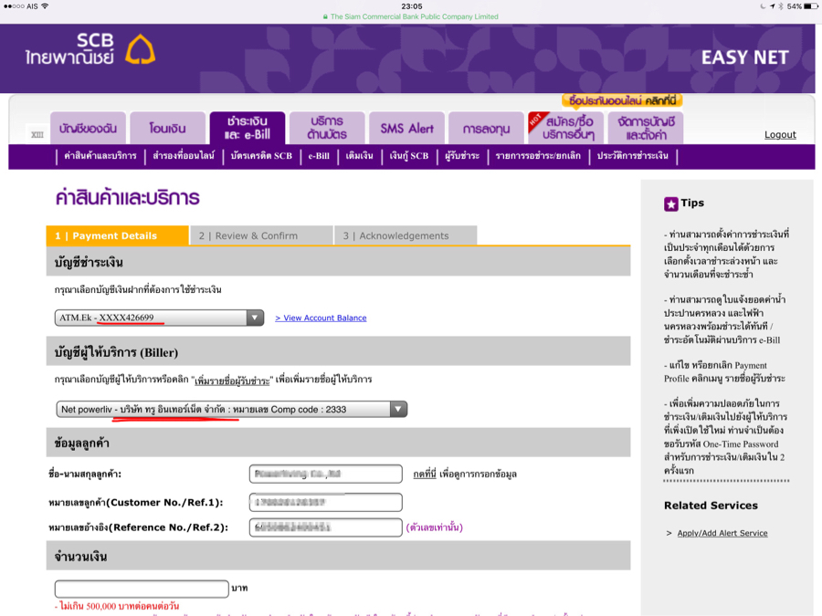Image resolution: width=822 pixels, height=616 pixels.
Task: Focus the Customer No./Ref.1 field
Action: pyautogui.click(x=325, y=502)
